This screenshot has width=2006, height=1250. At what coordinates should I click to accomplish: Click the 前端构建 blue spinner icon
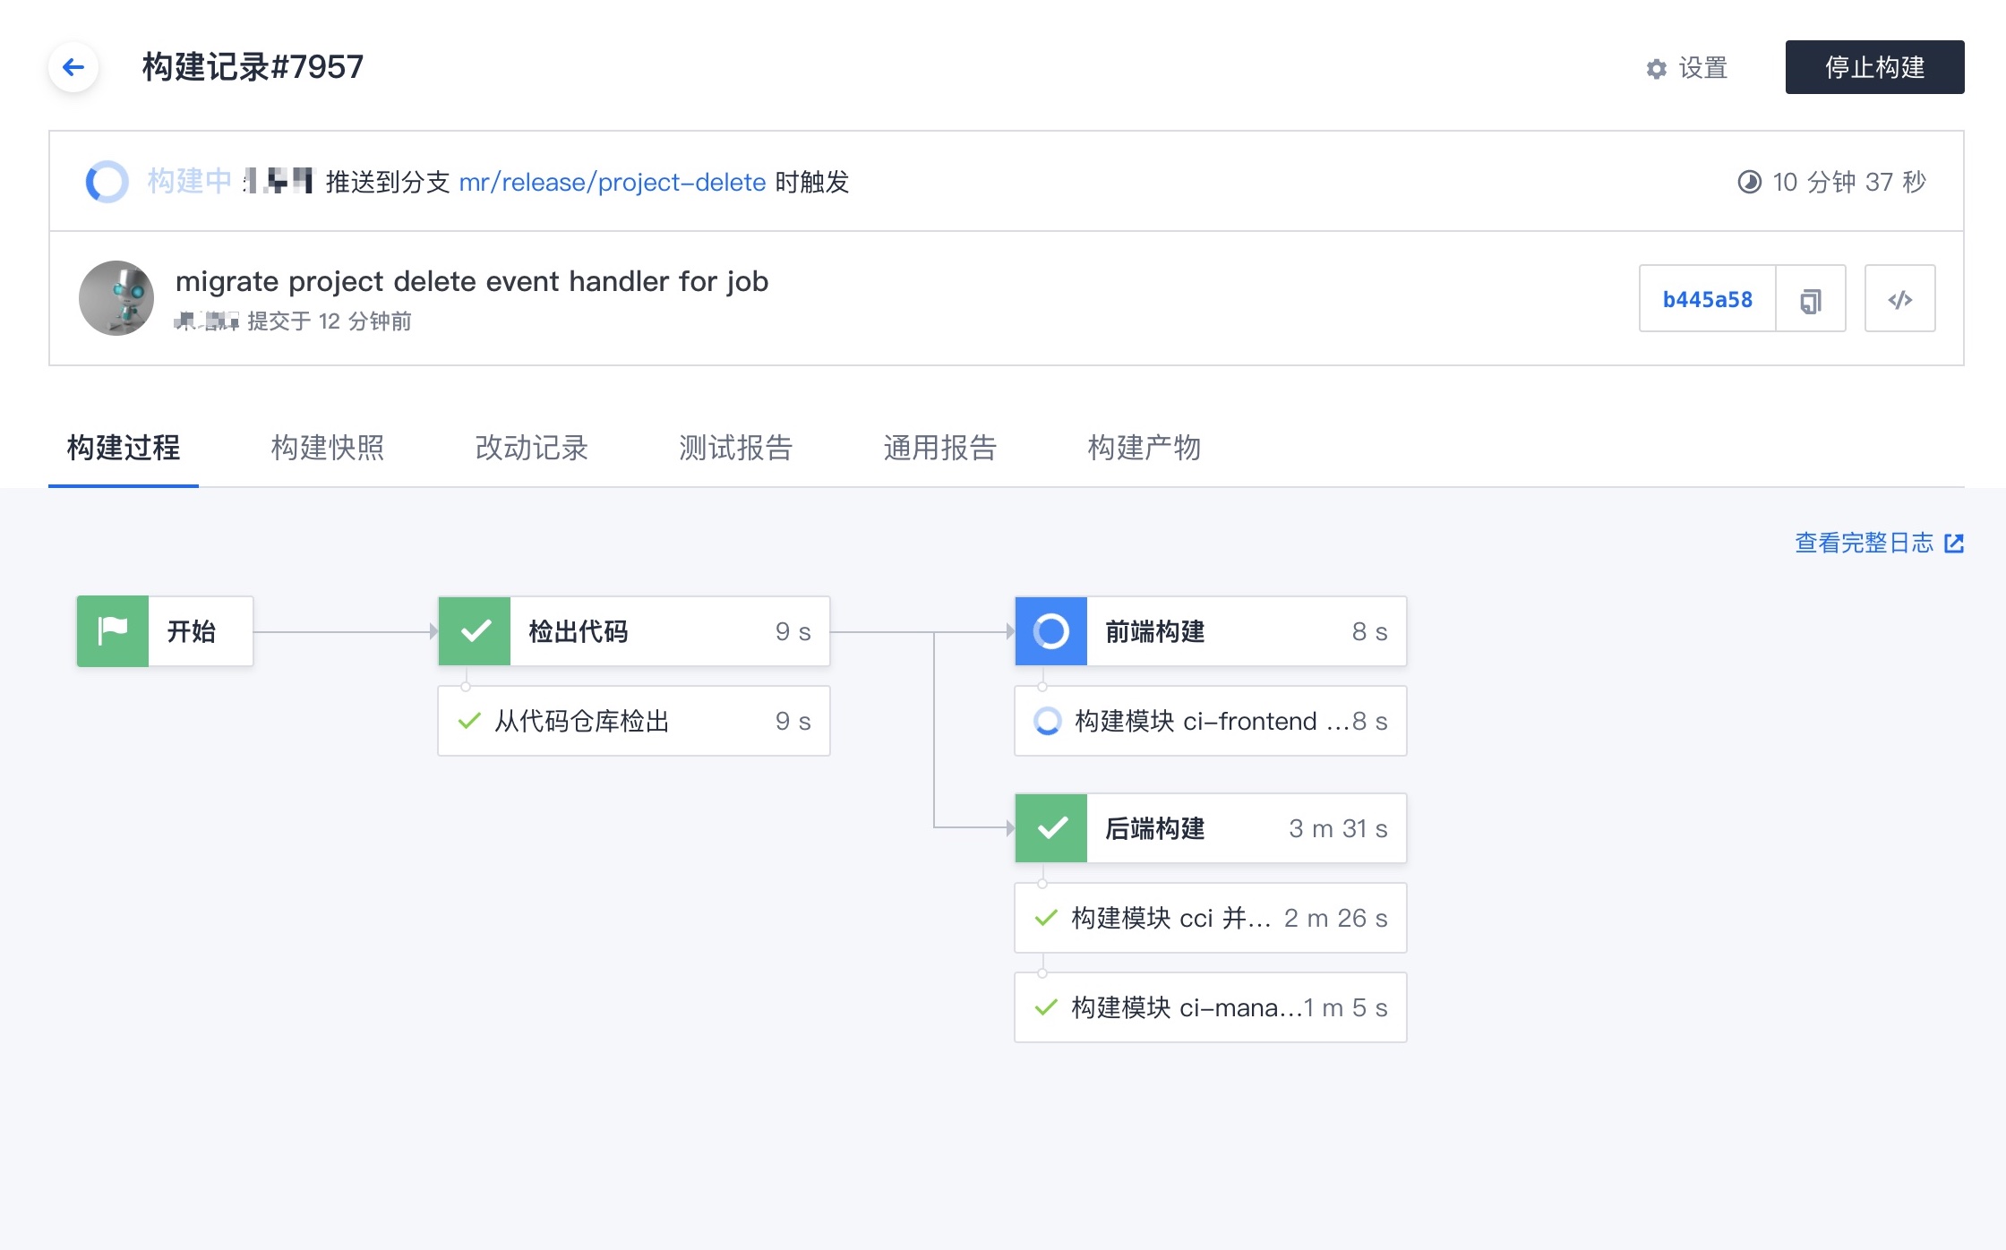(1050, 631)
